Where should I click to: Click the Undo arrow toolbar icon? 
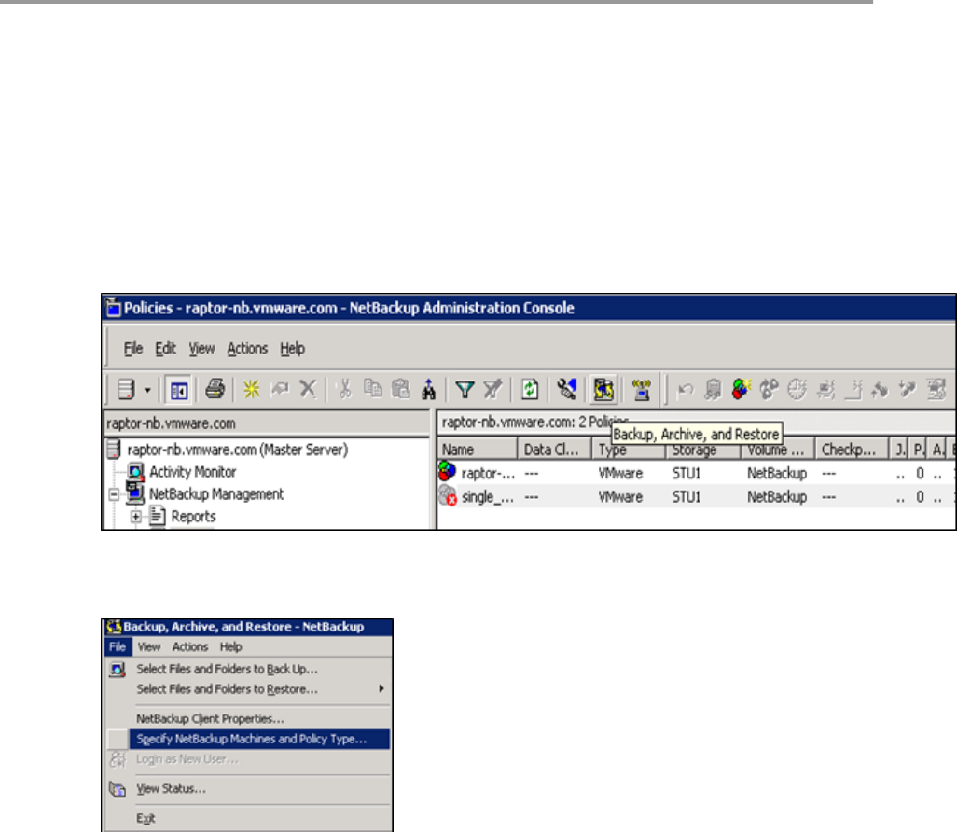[x=686, y=390]
